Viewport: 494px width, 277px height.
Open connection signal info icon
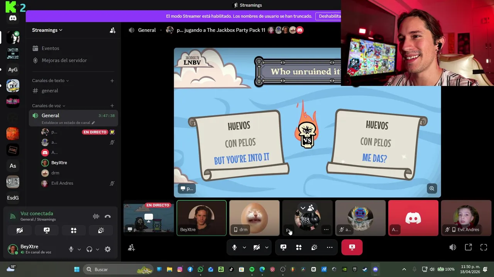tap(13, 216)
